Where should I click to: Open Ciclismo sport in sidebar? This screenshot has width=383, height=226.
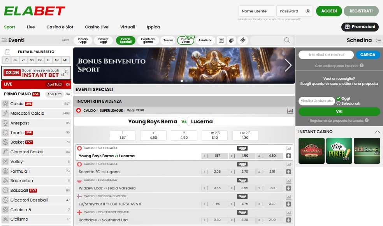[36, 219]
